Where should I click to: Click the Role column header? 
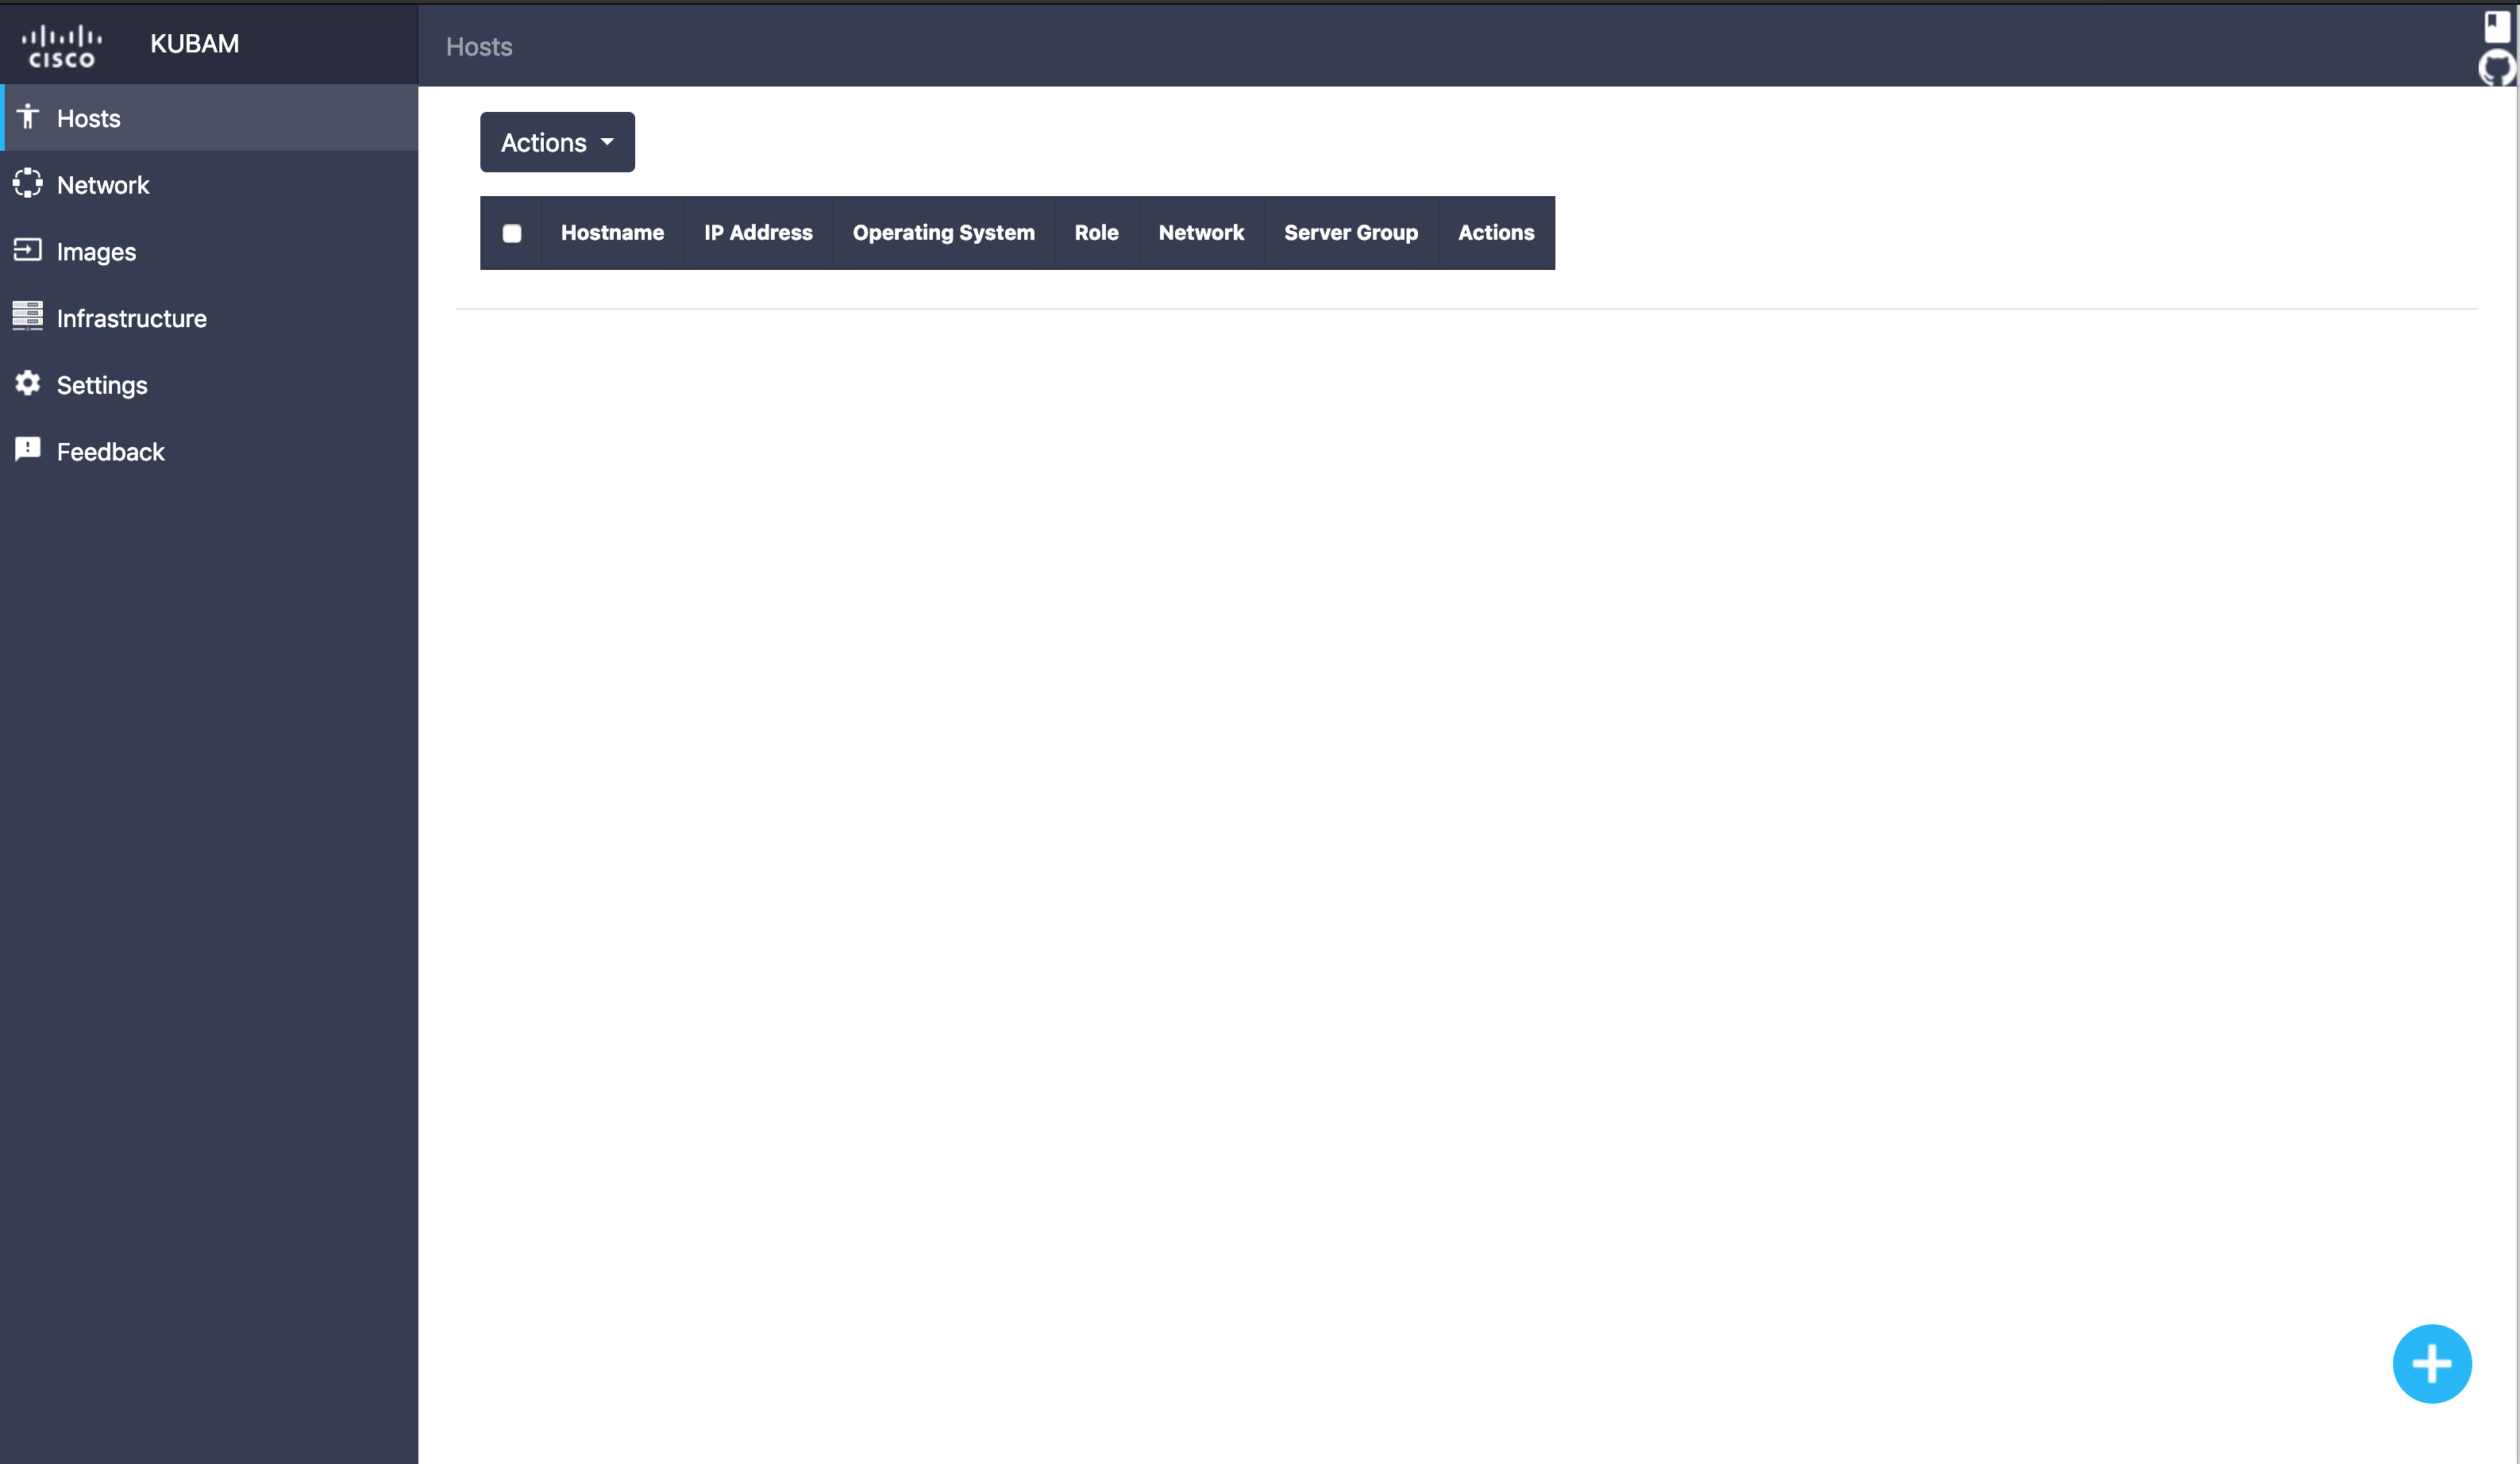1096,233
